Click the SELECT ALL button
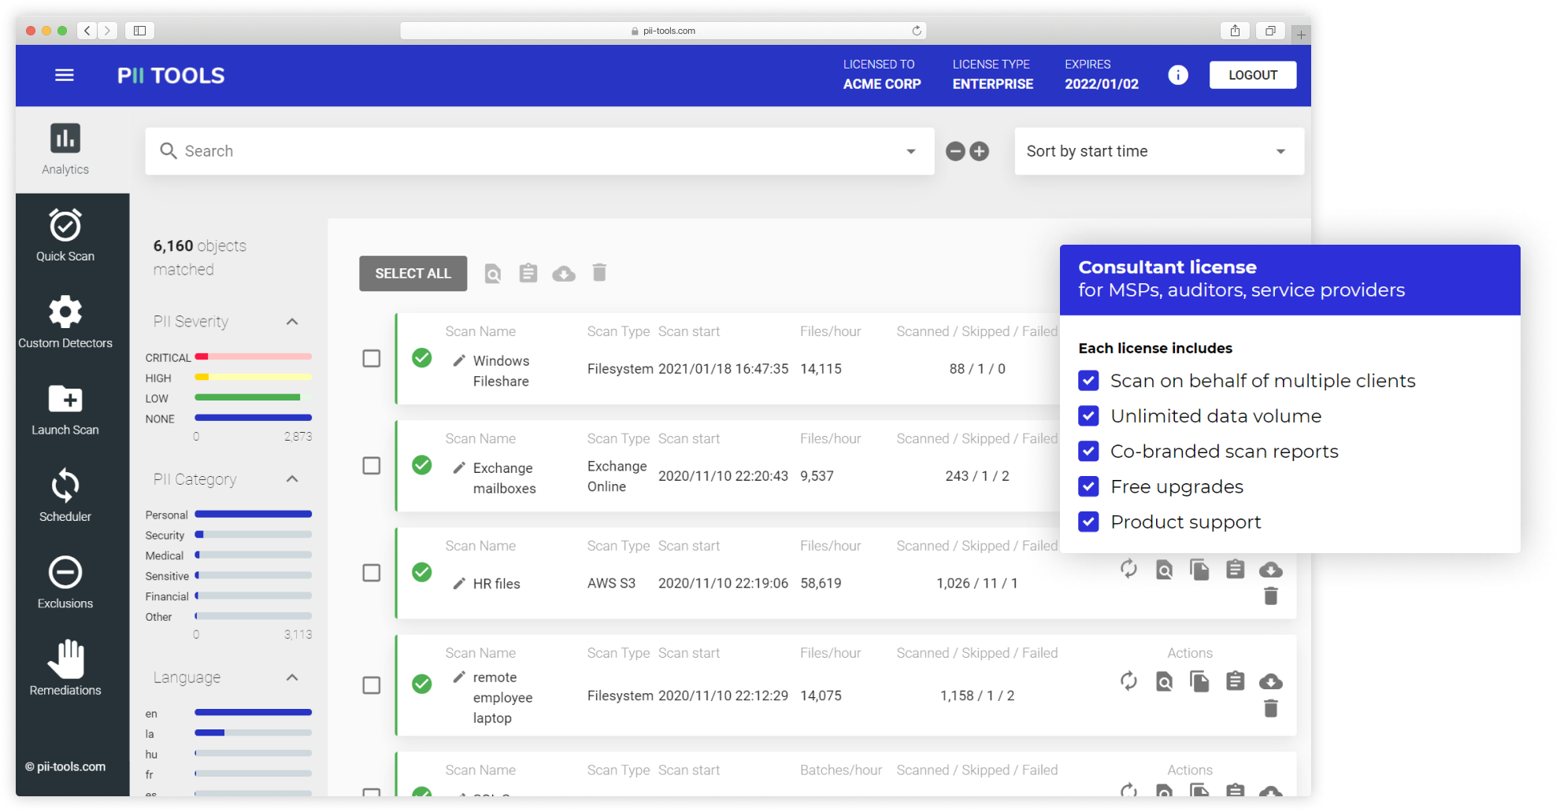Screen dimensions: 1560x812 pyautogui.click(x=413, y=273)
